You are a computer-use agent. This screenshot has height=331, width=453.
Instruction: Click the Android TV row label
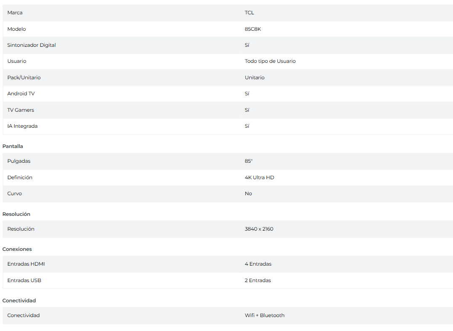tap(21, 94)
